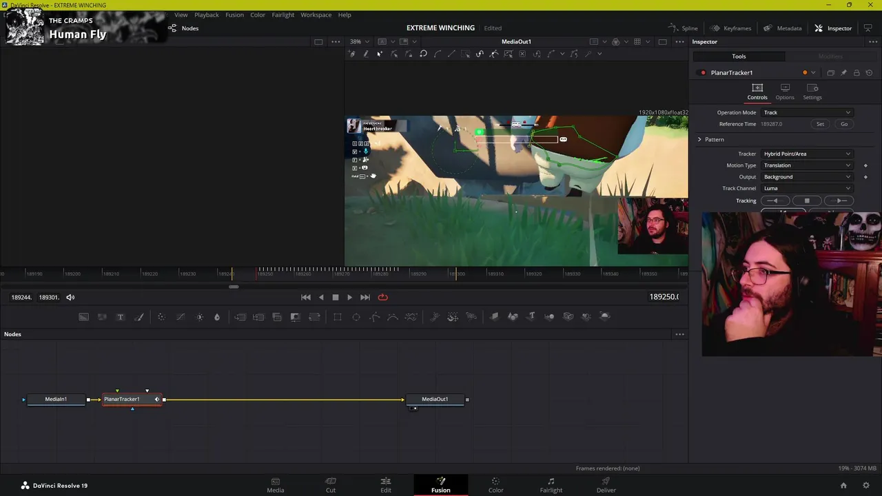Open the Tracker type dropdown
Image resolution: width=882 pixels, height=496 pixels.
pos(807,154)
